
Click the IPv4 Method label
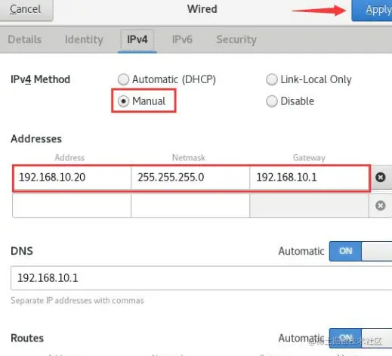click(x=40, y=79)
